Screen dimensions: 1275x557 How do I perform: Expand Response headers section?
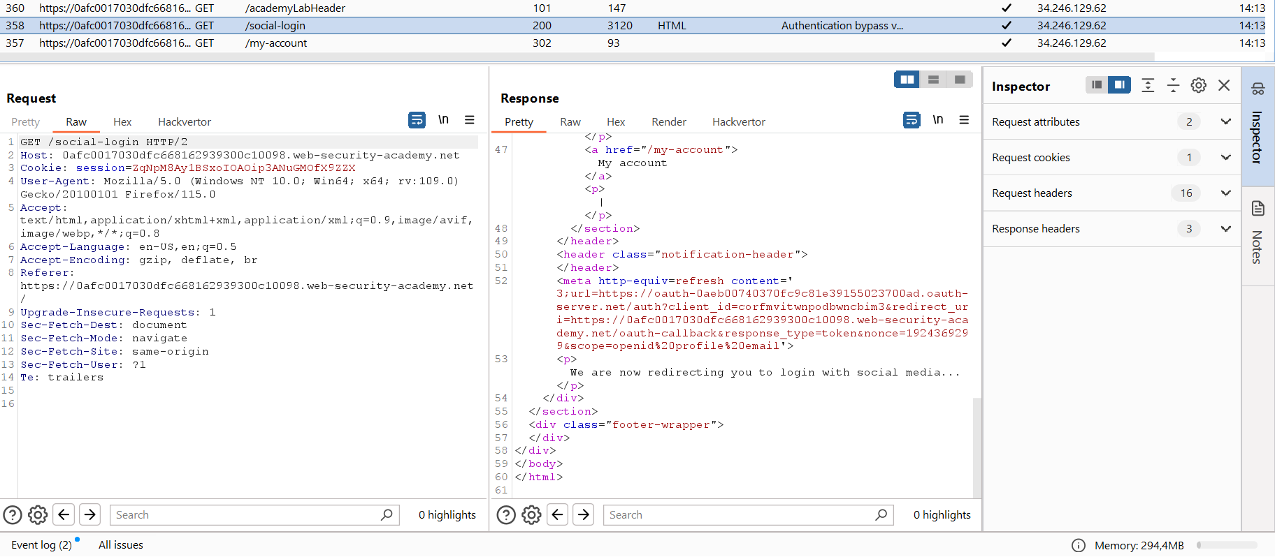tap(1225, 228)
